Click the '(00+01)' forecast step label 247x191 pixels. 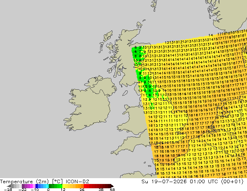[x=232, y=182]
